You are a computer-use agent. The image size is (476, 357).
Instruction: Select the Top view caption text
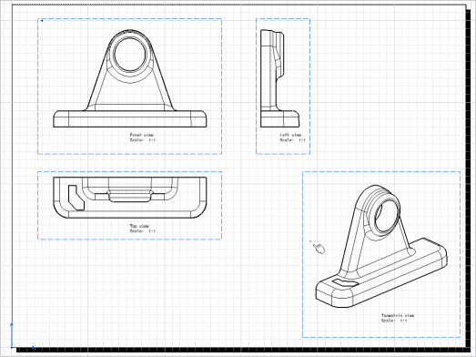[x=139, y=226]
